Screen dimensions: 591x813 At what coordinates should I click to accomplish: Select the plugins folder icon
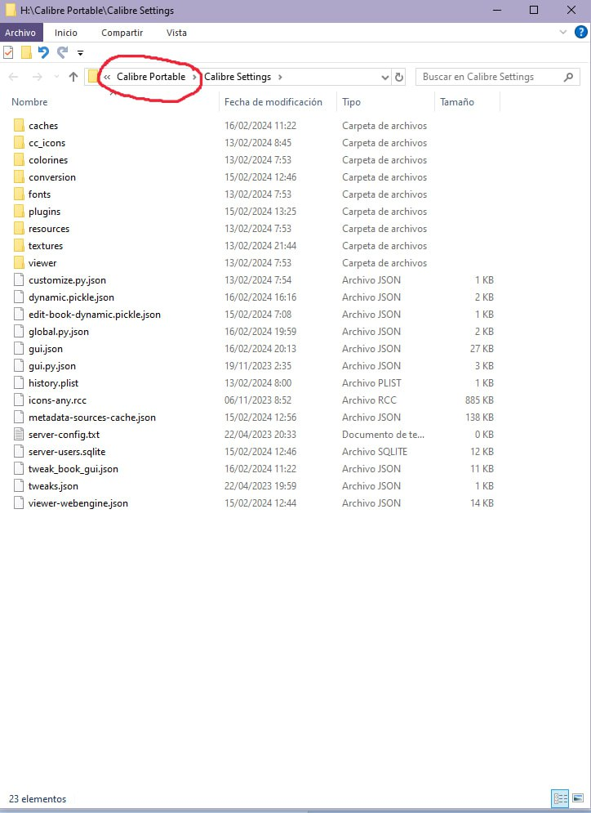pos(19,211)
